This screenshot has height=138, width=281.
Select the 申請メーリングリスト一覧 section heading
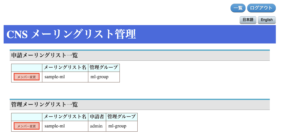(44, 56)
